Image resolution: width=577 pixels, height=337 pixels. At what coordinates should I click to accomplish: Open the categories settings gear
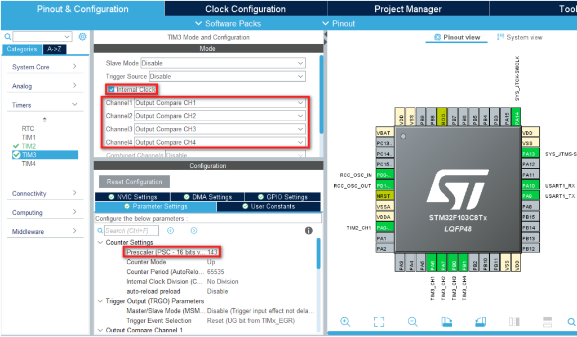pyautogui.click(x=82, y=37)
